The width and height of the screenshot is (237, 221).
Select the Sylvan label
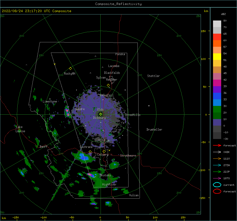click(101, 78)
